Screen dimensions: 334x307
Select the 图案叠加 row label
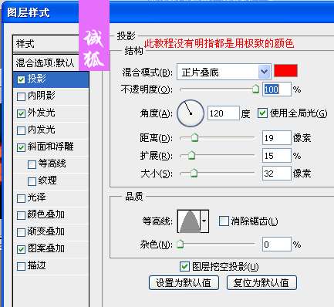pos(46,248)
